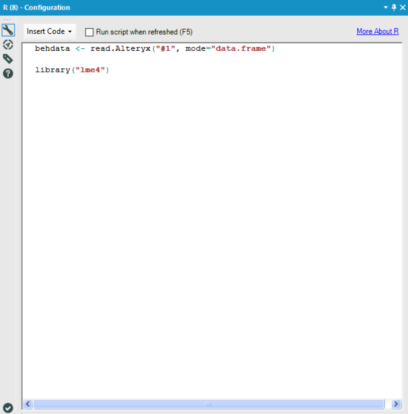Open the More About R link

pos(377,31)
